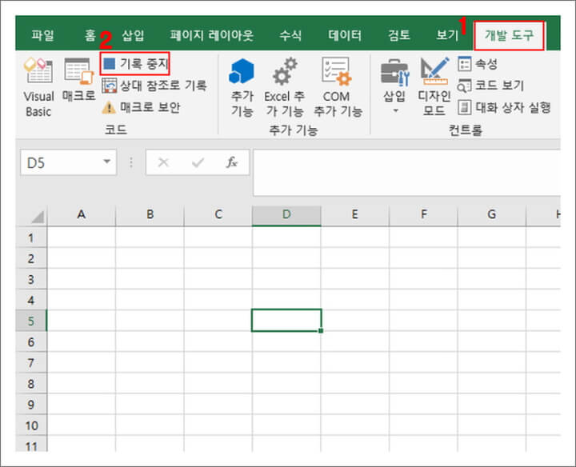
Task: Open COM 추가 기능 dialog
Action: (338, 87)
